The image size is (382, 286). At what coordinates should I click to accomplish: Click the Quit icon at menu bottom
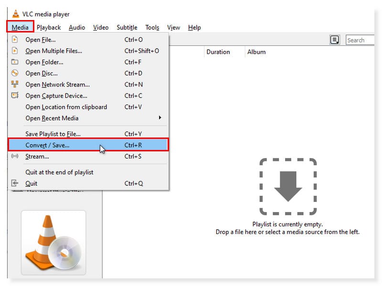click(x=15, y=183)
